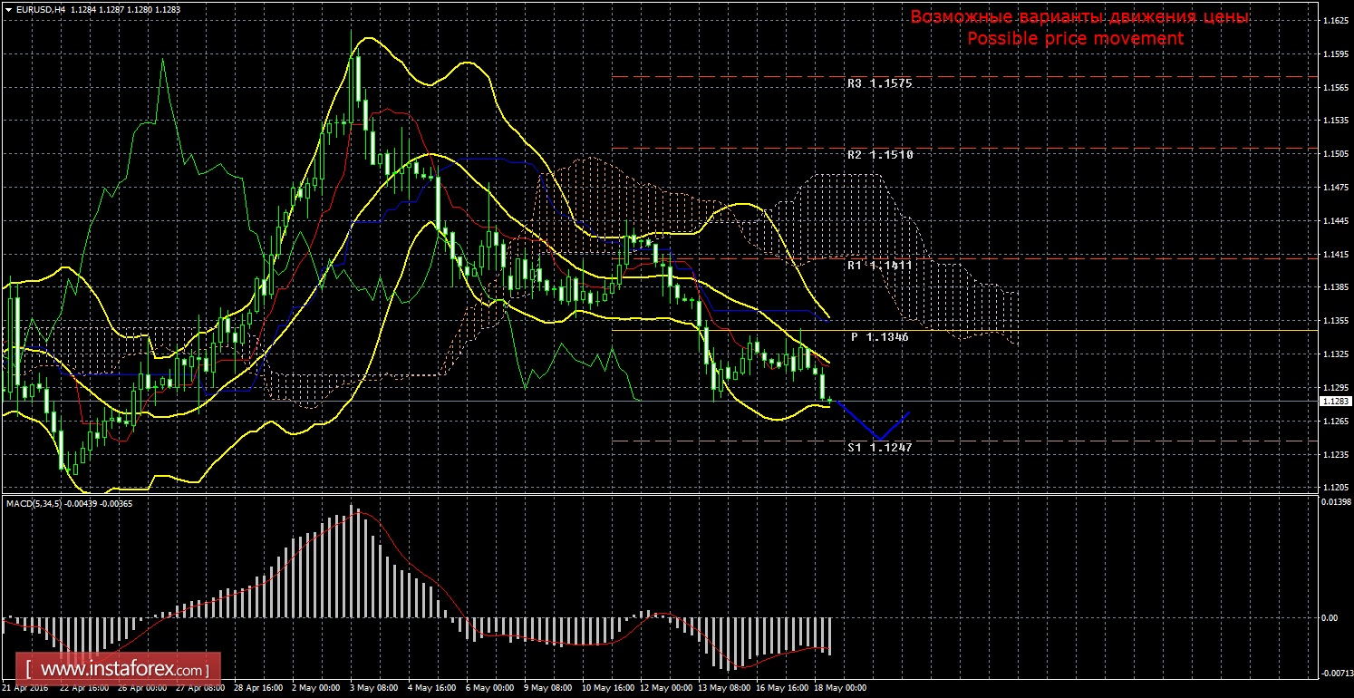The width and height of the screenshot is (1354, 698).
Task: Click the current price tag 1.1283
Action: [1335, 401]
